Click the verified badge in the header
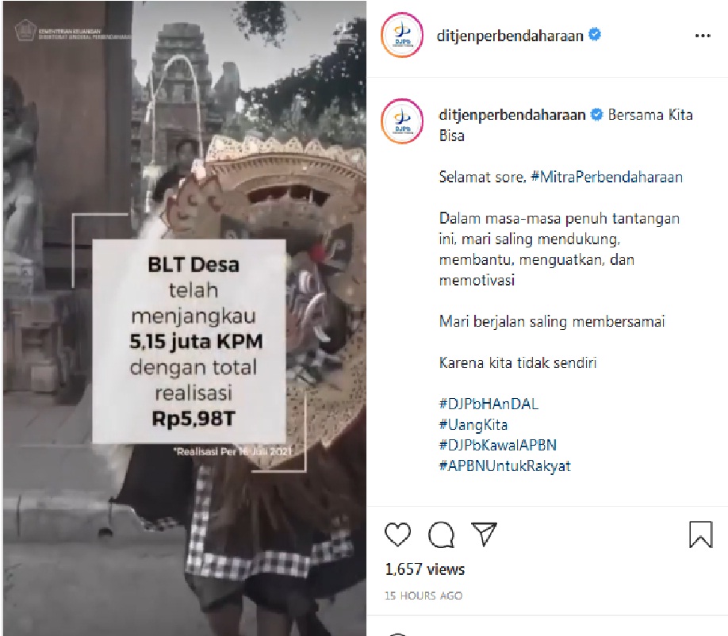728x636 pixels. pos(595,34)
